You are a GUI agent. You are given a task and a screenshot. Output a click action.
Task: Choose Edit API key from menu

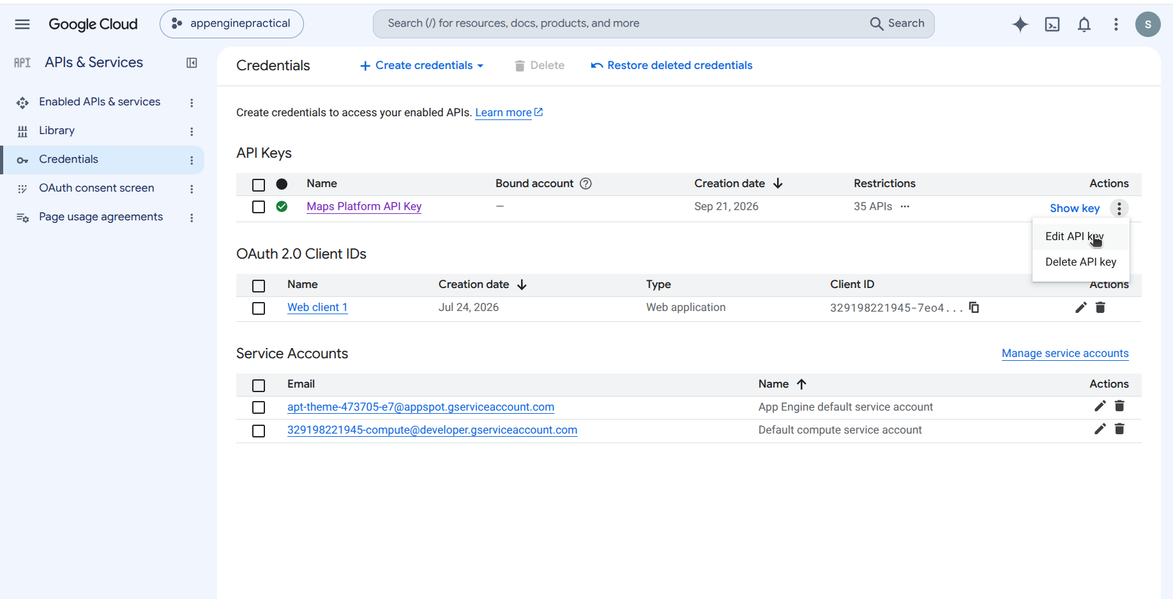[x=1080, y=236]
